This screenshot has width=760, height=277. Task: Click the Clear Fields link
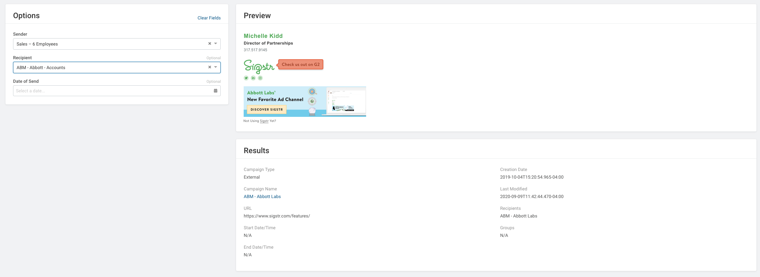tap(209, 18)
